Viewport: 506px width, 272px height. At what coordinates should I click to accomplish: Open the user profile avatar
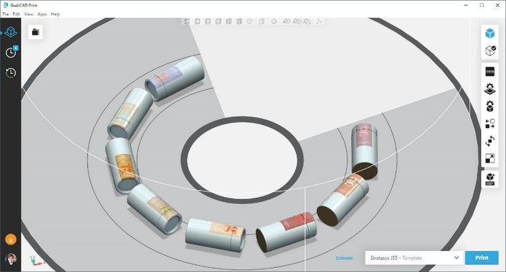pyautogui.click(x=11, y=259)
